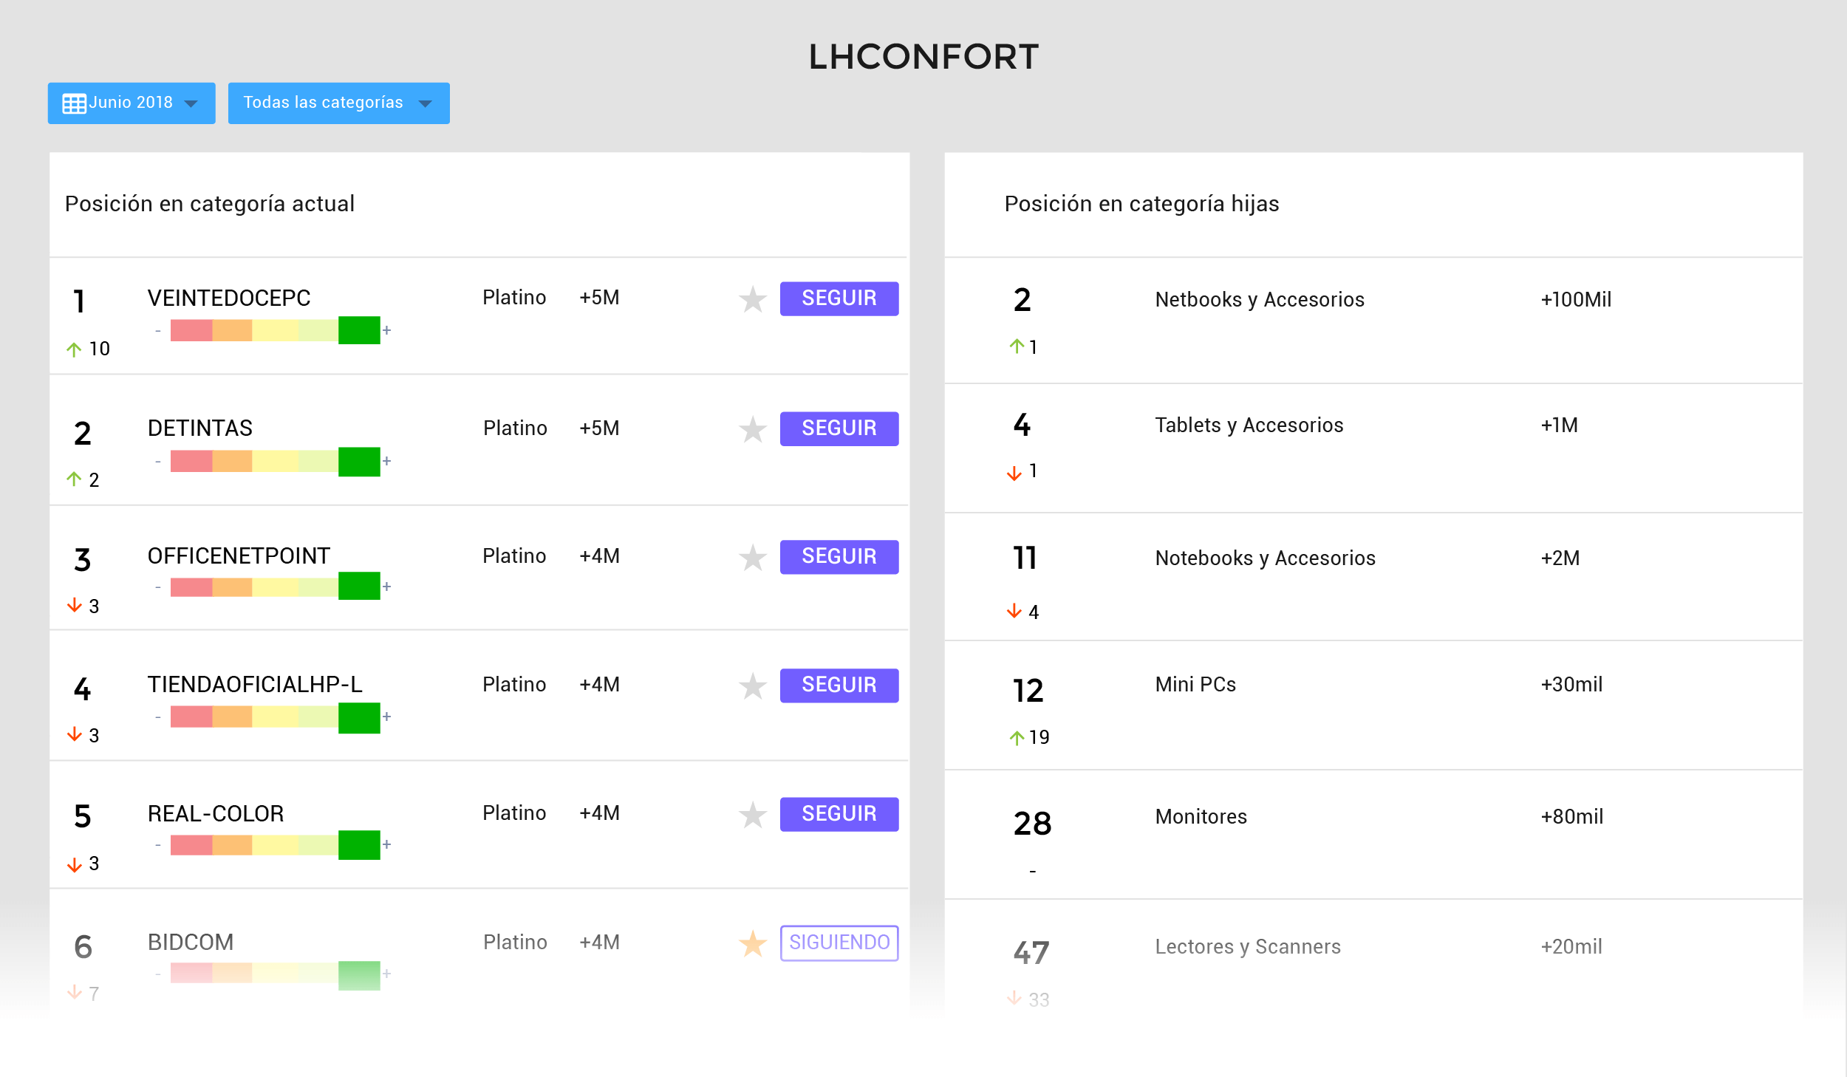The image size is (1847, 1077).
Task: Mark OFFICENETPOINT with the star icon
Action: 753,558
